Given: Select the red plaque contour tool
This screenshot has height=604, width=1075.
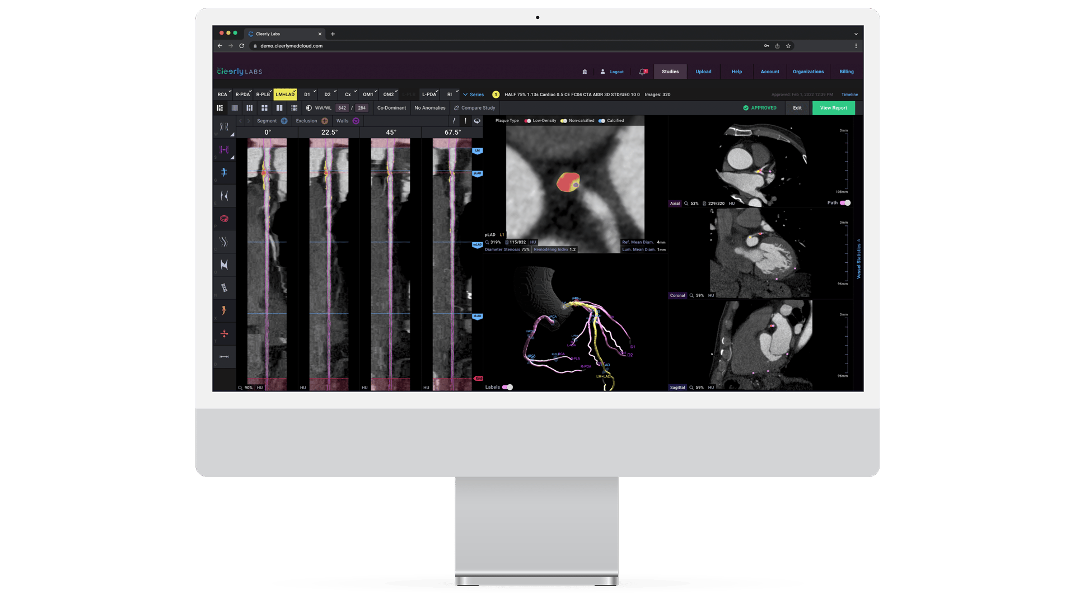Looking at the screenshot, I should coord(224,219).
